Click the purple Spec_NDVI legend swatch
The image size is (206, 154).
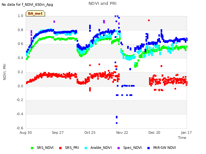pos(119,148)
